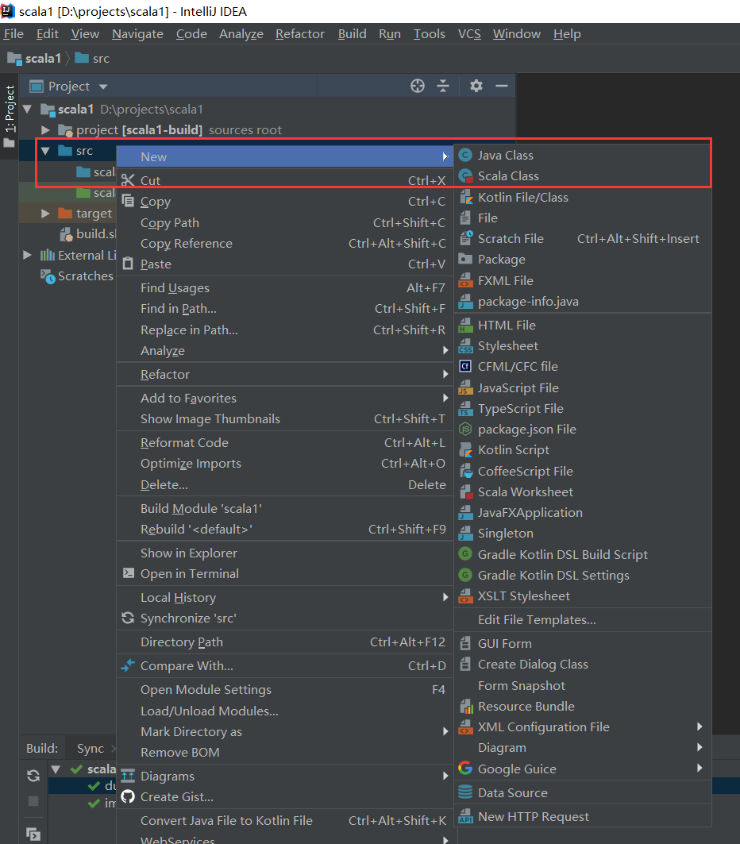
Task: Switch to the Sync tab in Build panel
Action: 91,748
